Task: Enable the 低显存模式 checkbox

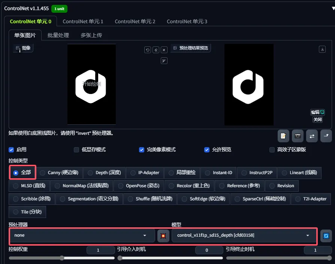Action: [x=76, y=150]
